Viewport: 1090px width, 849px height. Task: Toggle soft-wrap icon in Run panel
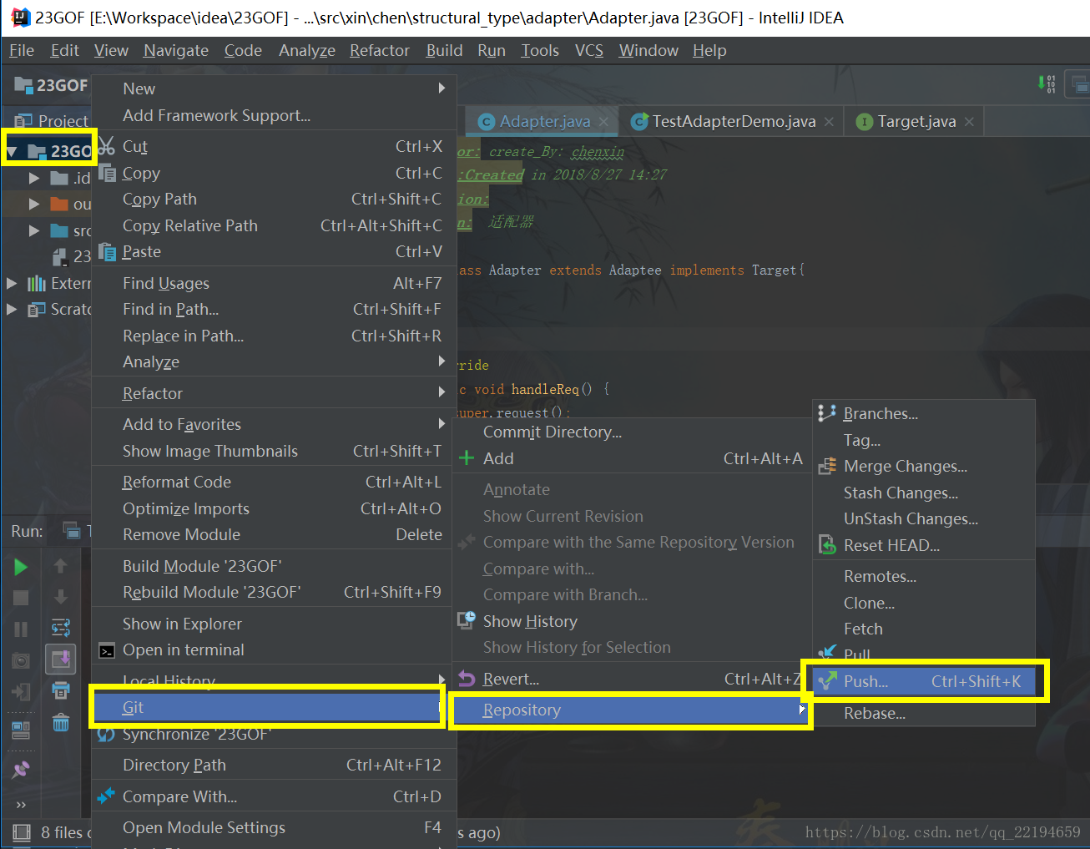coord(61,628)
